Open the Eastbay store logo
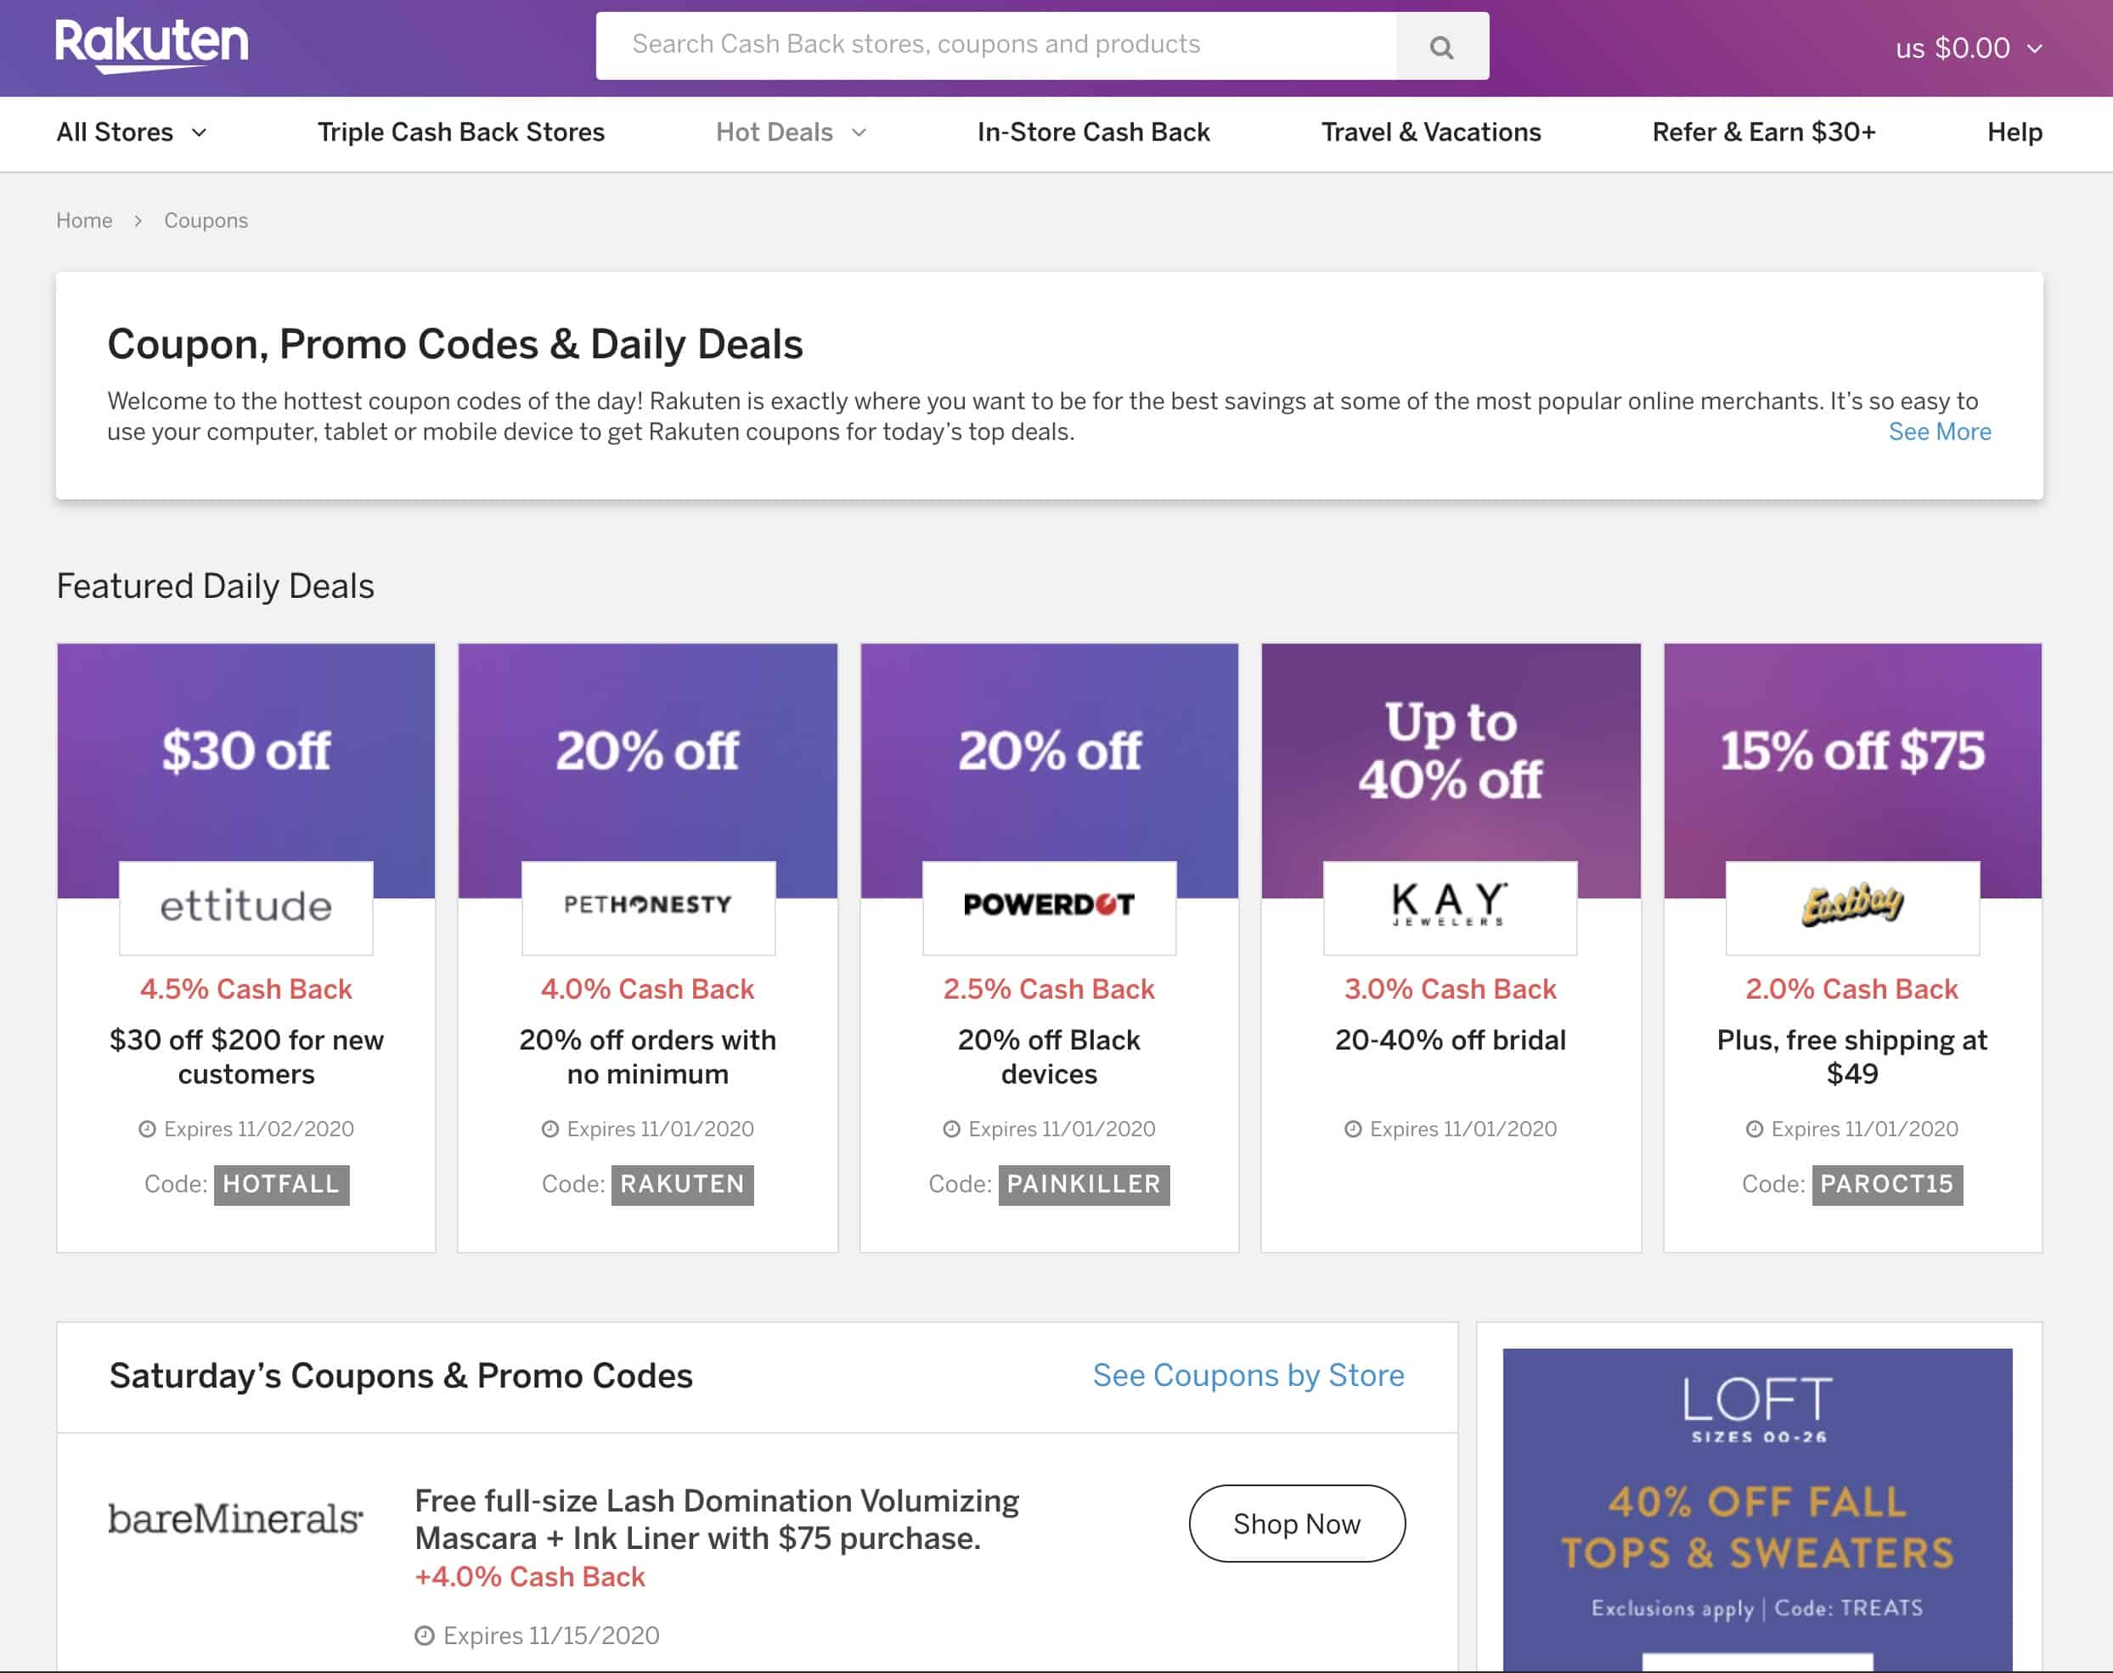The image size is (2113, 1673). (x=1851, y=906)
